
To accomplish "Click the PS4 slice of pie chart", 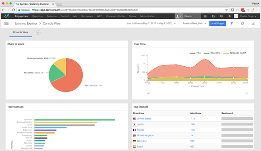I will coord(70,79).
